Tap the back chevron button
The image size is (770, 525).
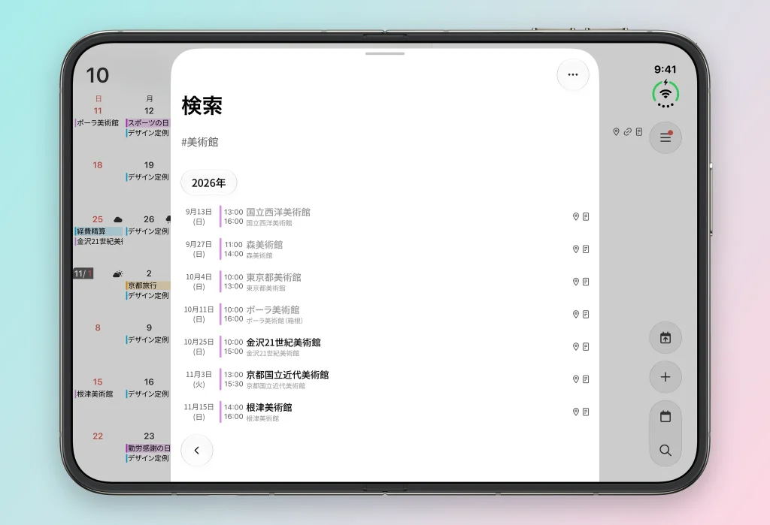pos(196,451)
